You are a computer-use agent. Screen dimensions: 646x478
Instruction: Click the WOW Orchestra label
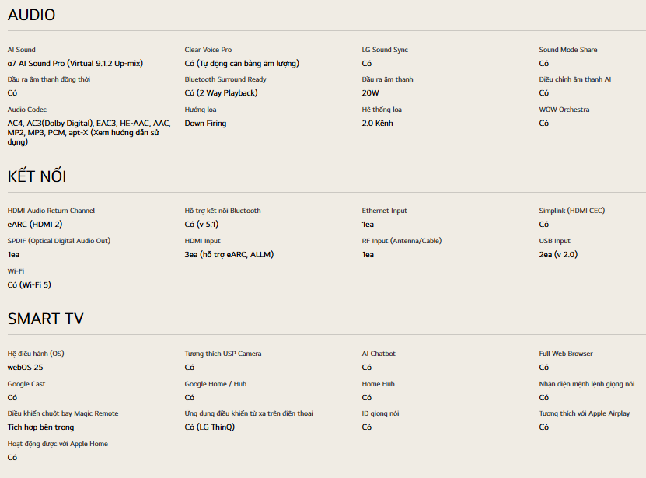[564, 110]
